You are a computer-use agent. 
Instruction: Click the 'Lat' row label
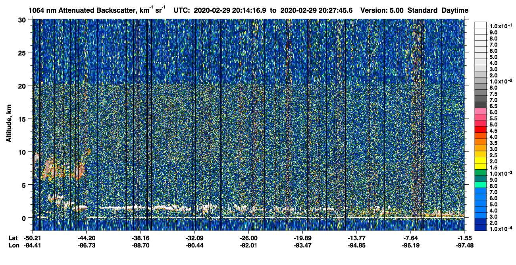(13, 238)
